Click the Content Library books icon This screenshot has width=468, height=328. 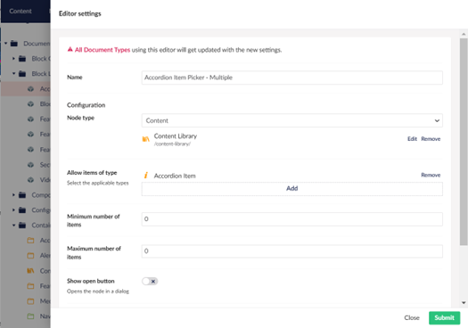pyautogui.click(x=145, y=139)
